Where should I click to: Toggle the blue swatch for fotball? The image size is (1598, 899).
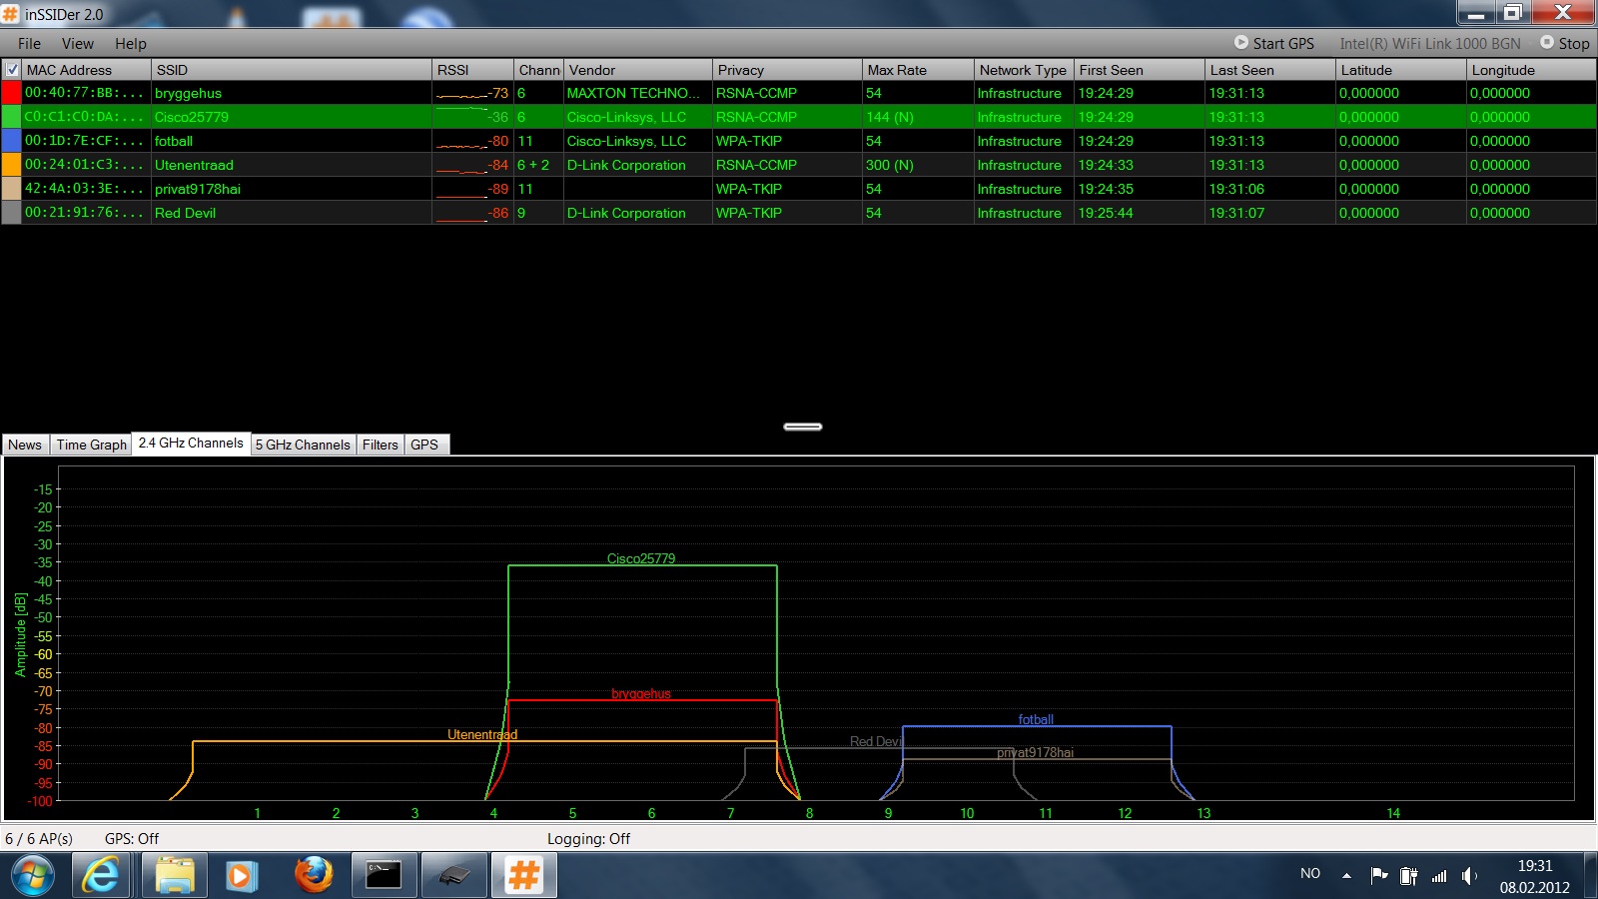click(11, 141)
